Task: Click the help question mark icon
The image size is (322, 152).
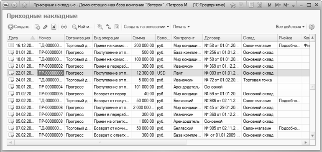Action: (x=312, y=27)
